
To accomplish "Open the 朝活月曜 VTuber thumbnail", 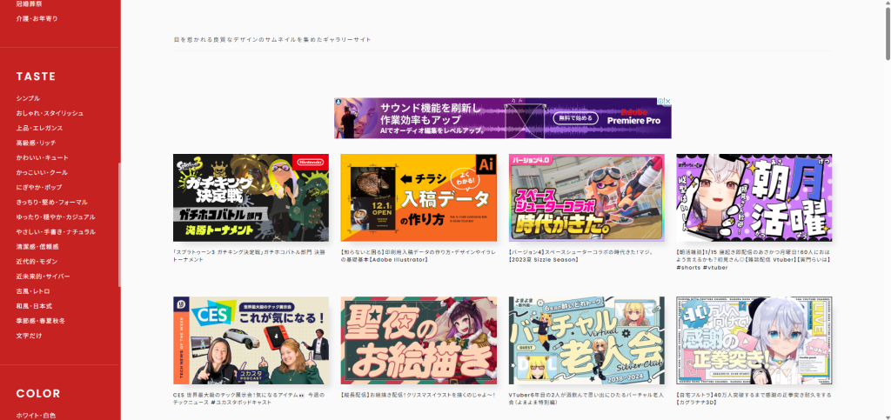I will click(754, 198).
